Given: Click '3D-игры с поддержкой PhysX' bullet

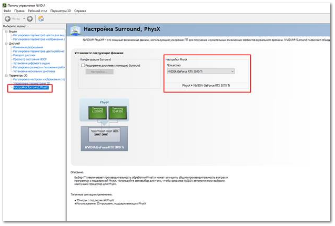Looking at the screenshot, I should coord(95,200).
